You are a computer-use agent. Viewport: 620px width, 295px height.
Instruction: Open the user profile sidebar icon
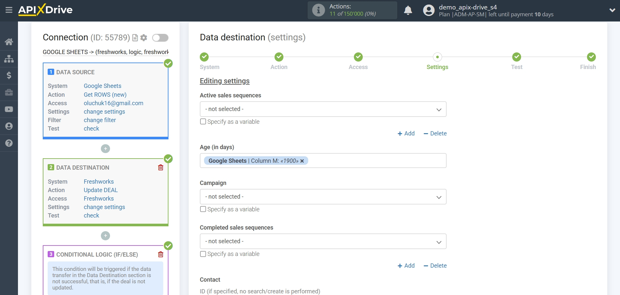click(x=9, y=126)
